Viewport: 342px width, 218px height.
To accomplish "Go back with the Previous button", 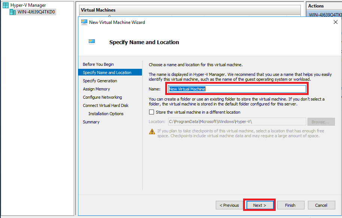I will tap(229, 205).
